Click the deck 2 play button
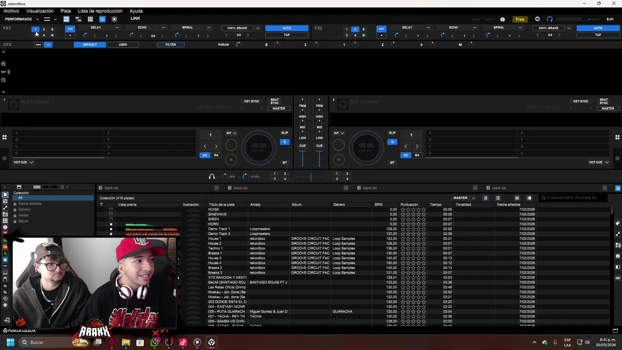 [339, 159]
